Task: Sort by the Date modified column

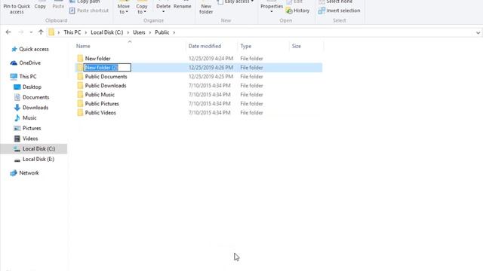Action: 205,46
